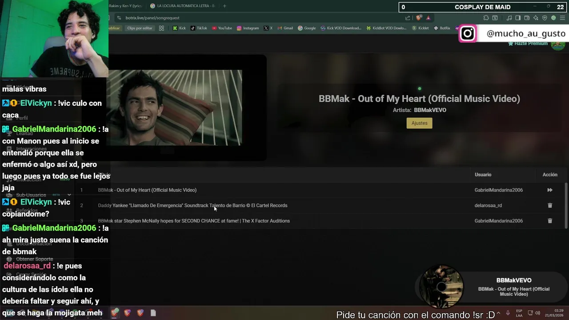The height and width of the screenshot is (320, 569).
Task: Open the user avatar profile menu
Action: point(558,44)
